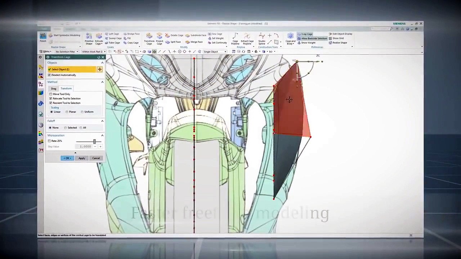Reset the Transform Cage dialog
The width and height of the screenshot is (461, 259).
pyautogui.click(x=99, y=57)
